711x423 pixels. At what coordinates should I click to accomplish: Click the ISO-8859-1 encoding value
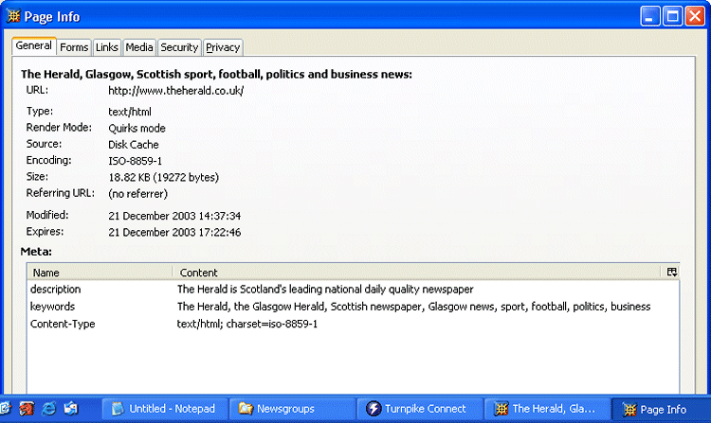pos(136,161)
